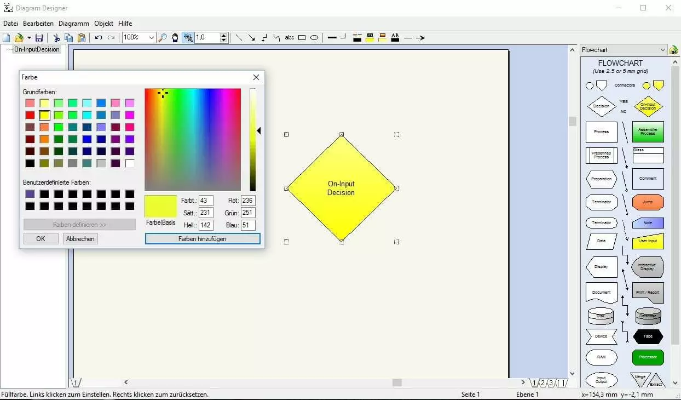Image resolution: width=681 pixels, height=400 pixels.
Task: Pick the white basic color swatch
Action: [130, 163]
